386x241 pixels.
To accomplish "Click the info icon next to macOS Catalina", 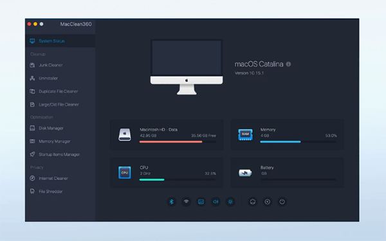I will tap(288, 64).
